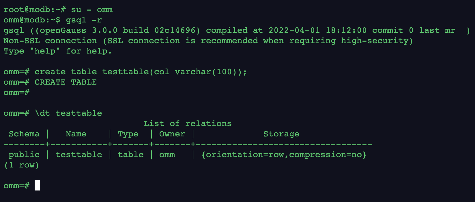This screenshot has height=202, width=475.
Task: Click the compile timestamp 2022-04-01 18:12:00
Action: pyautogui.click(x=317, y=31)
